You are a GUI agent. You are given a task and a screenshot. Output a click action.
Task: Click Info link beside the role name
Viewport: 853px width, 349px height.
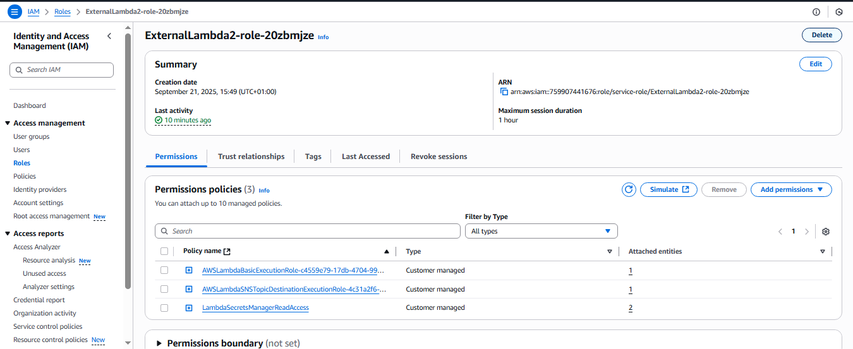[323, 37]
